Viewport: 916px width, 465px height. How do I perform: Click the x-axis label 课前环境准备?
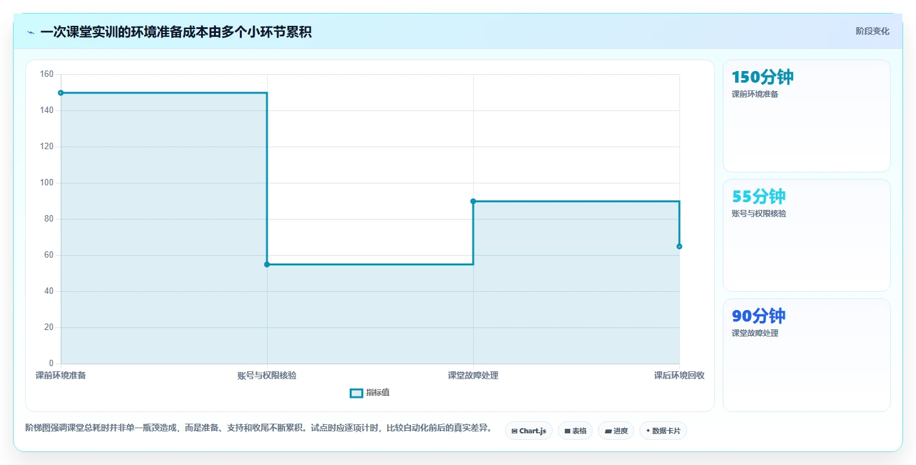coord(61,375)
